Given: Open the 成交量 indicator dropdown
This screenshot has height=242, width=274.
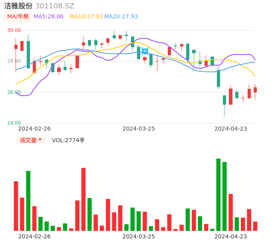Looking at the screenshot, I should tap(31, 140).
